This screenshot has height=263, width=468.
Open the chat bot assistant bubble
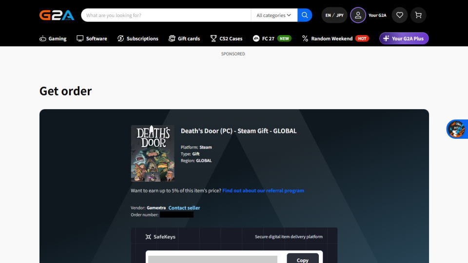pyautogui.click(x=457, y=129)
